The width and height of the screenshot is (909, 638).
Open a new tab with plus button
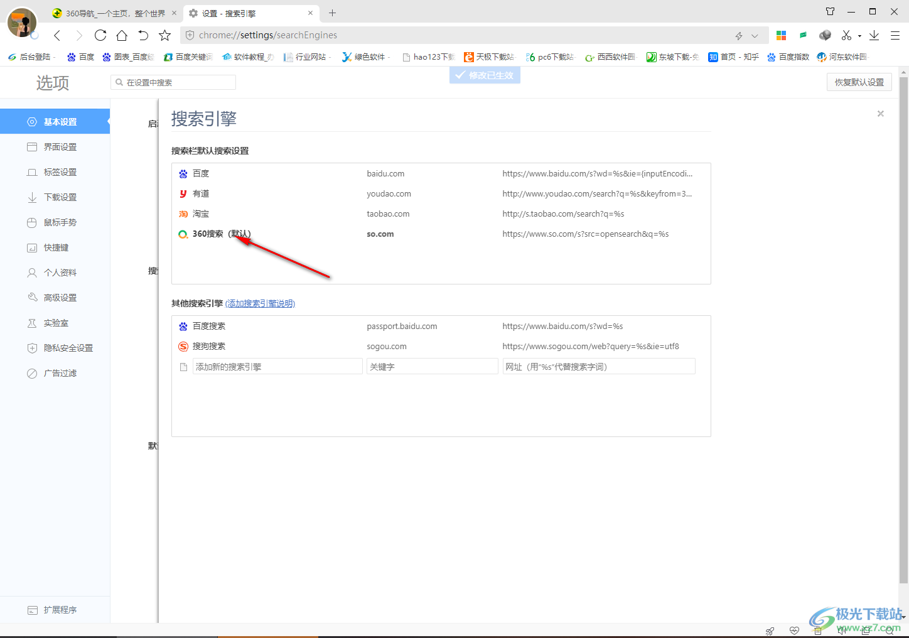point(333,13)
